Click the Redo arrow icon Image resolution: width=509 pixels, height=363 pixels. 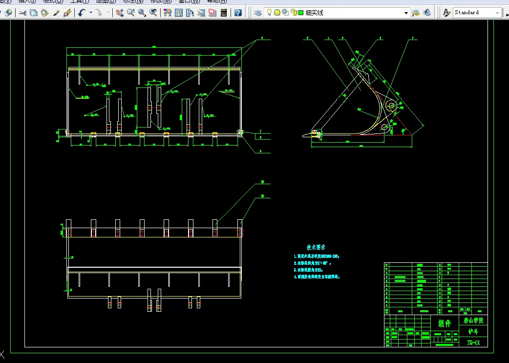[99, 13]
